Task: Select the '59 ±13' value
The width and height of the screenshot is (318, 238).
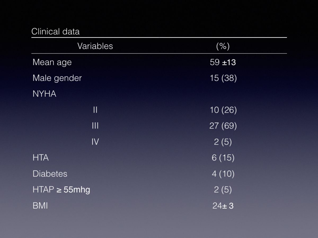Action: (223, 62)
